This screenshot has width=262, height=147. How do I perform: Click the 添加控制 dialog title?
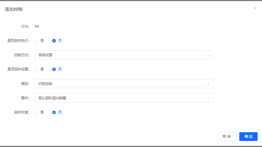pyautogui.click(x=14, y=9)
